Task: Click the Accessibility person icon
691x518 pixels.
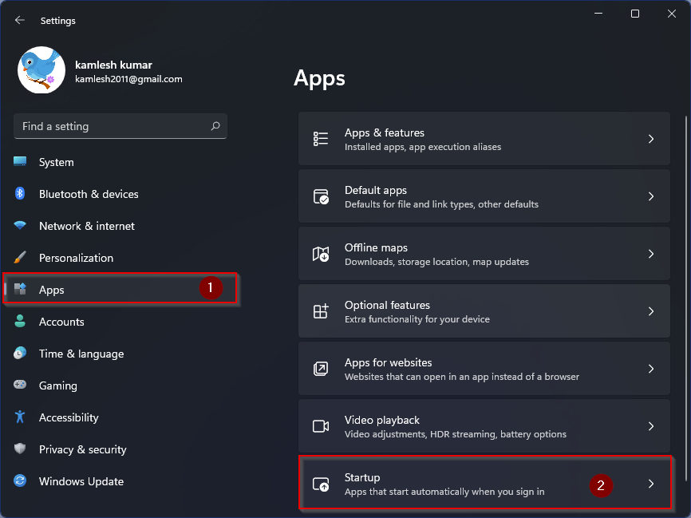Action: click(21, 417)
